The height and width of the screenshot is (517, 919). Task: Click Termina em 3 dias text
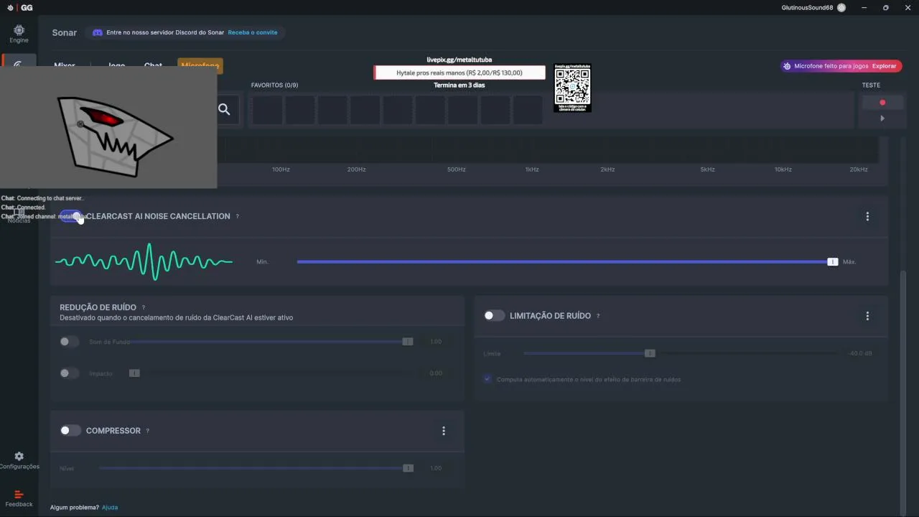click(x=459, y=85)
